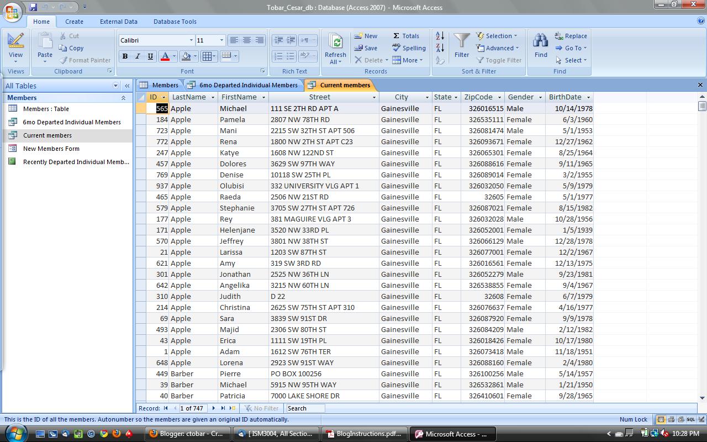The image size is (707, 442).
Task: Open alternate fill/back color menu
Action: tap(229, 56)
